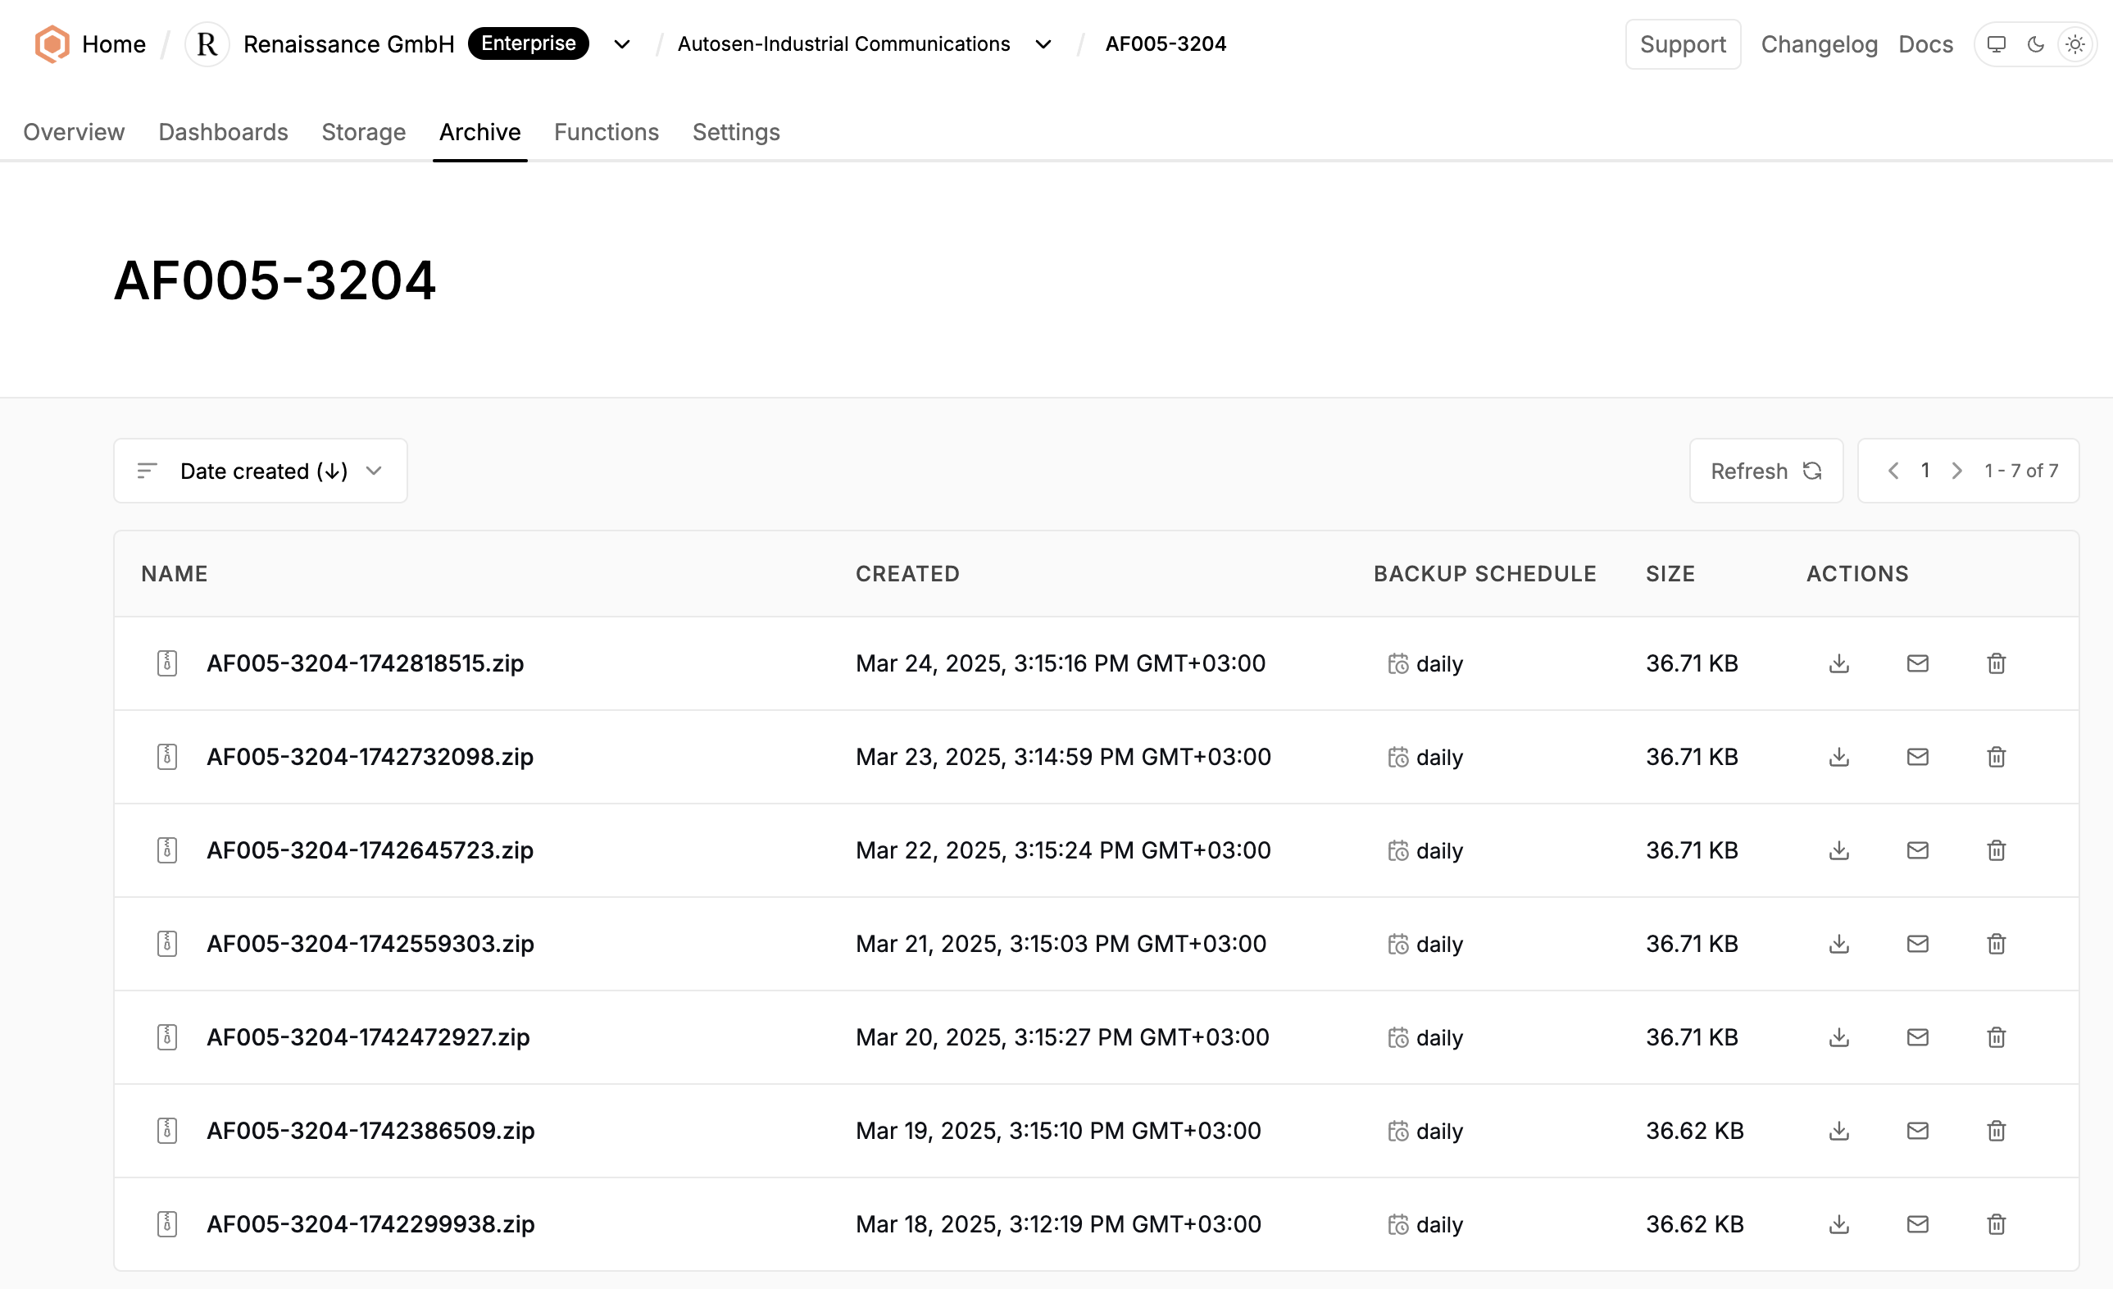The image size is (2113, 1289).
Task: Delete the AF005-3204-1742299938.zip archive
Action: tap(1997, 1225)
